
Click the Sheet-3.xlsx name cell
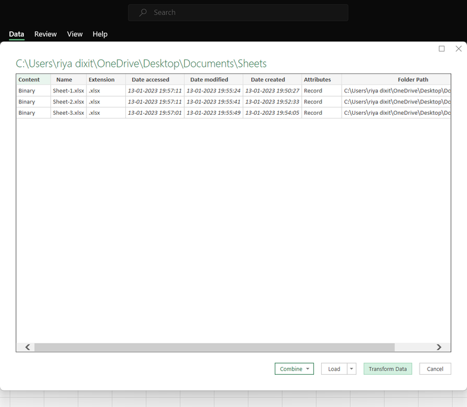[x=69, y=113]
